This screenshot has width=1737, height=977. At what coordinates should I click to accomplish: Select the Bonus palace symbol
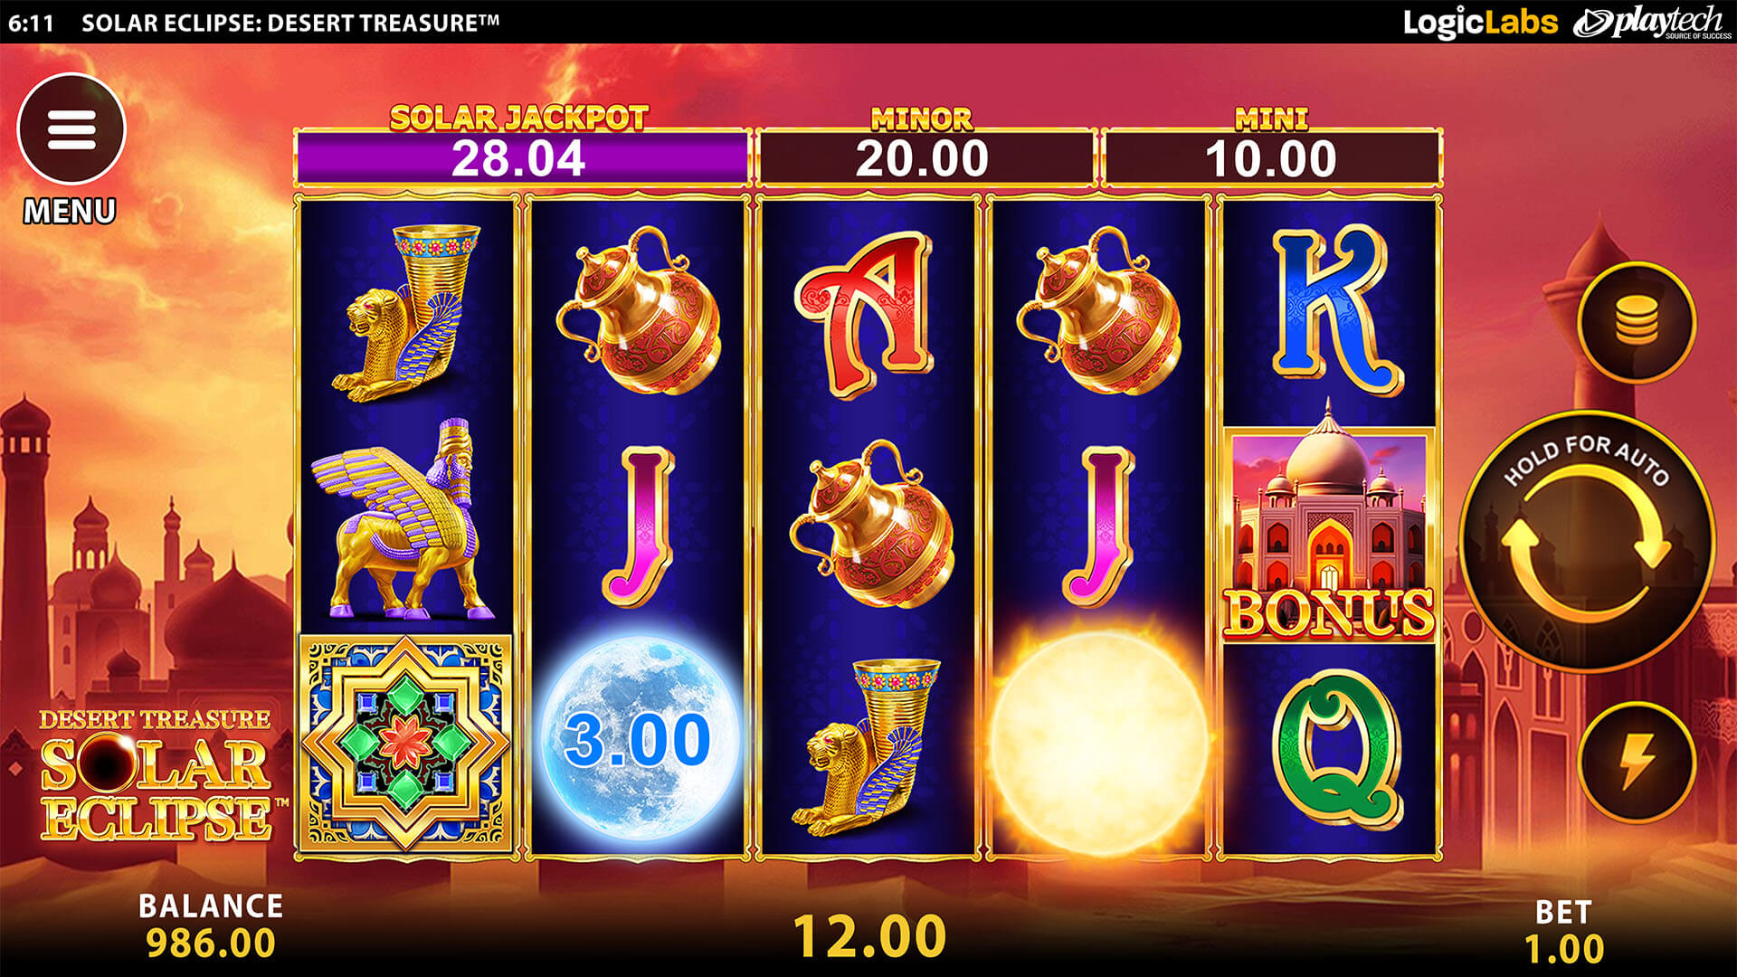click(1329, 534)
